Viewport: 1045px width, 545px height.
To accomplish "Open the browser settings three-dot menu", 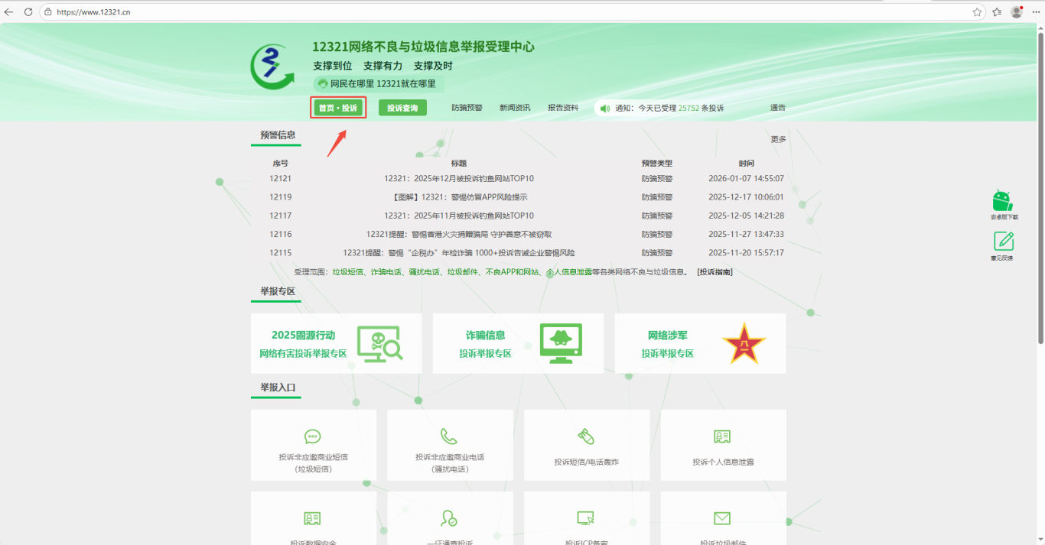I will pos(1035,12).
